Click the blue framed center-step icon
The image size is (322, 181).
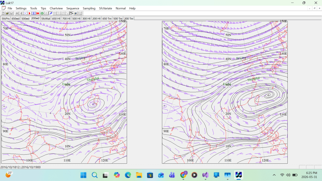34,13
